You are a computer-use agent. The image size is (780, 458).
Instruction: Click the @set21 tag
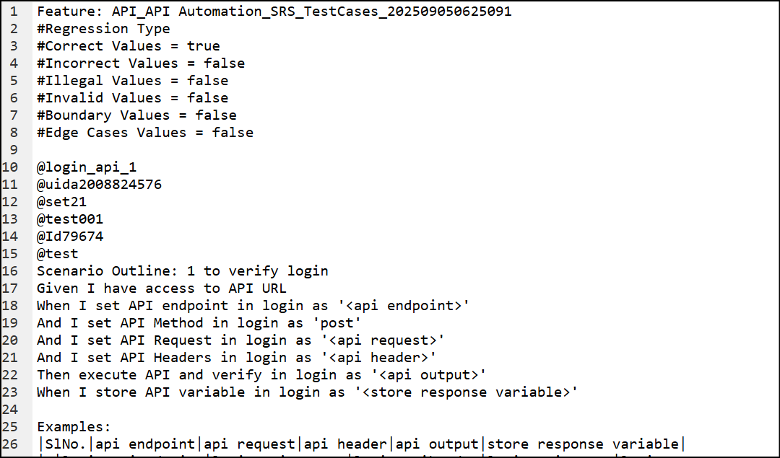pyautogui.click(x=61, y=202)
